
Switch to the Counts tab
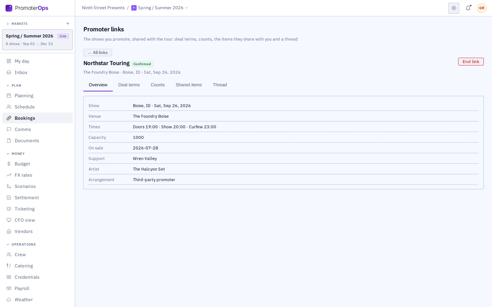158,85
